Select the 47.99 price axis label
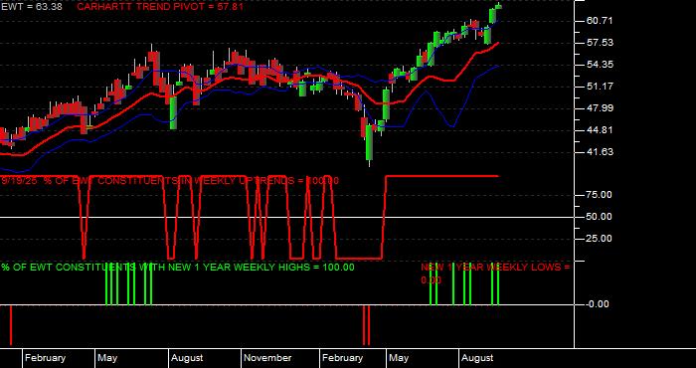 (600, 108)
